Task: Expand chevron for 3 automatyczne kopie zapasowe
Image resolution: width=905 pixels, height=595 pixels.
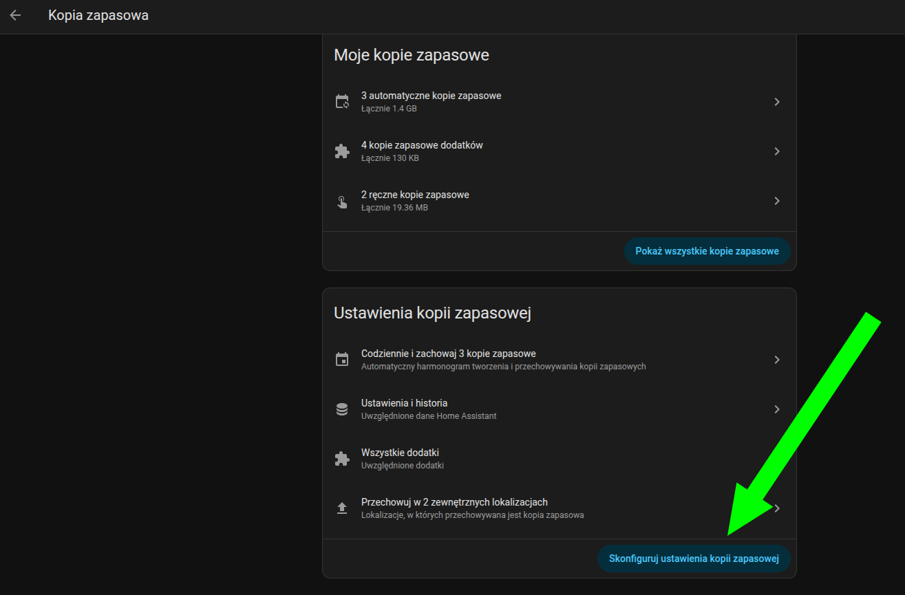Action: pyautogui.click(x=776, y=102)
